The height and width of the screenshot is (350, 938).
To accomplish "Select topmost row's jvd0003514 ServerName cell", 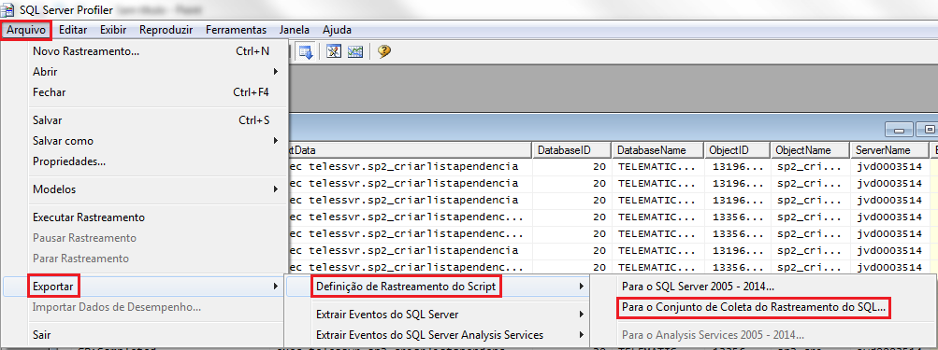I will click(x=888, y=167).
